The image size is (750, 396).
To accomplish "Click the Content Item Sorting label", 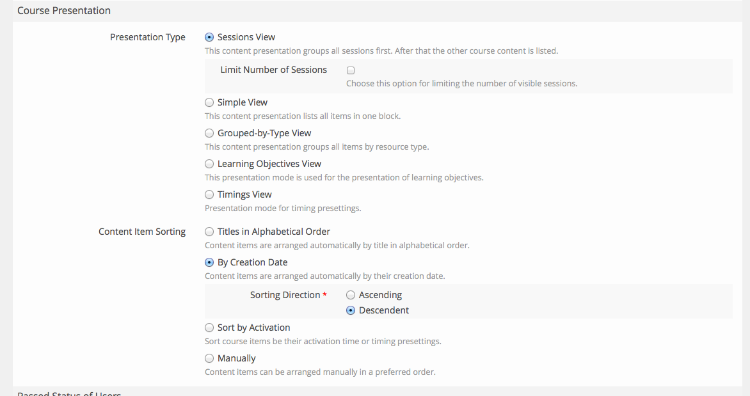I will 142,232.
